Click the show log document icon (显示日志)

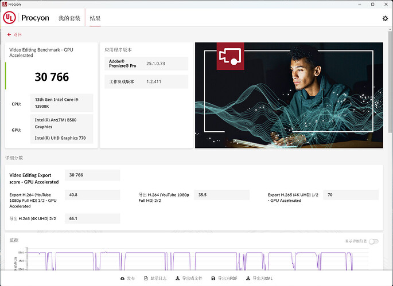[146, 279]
